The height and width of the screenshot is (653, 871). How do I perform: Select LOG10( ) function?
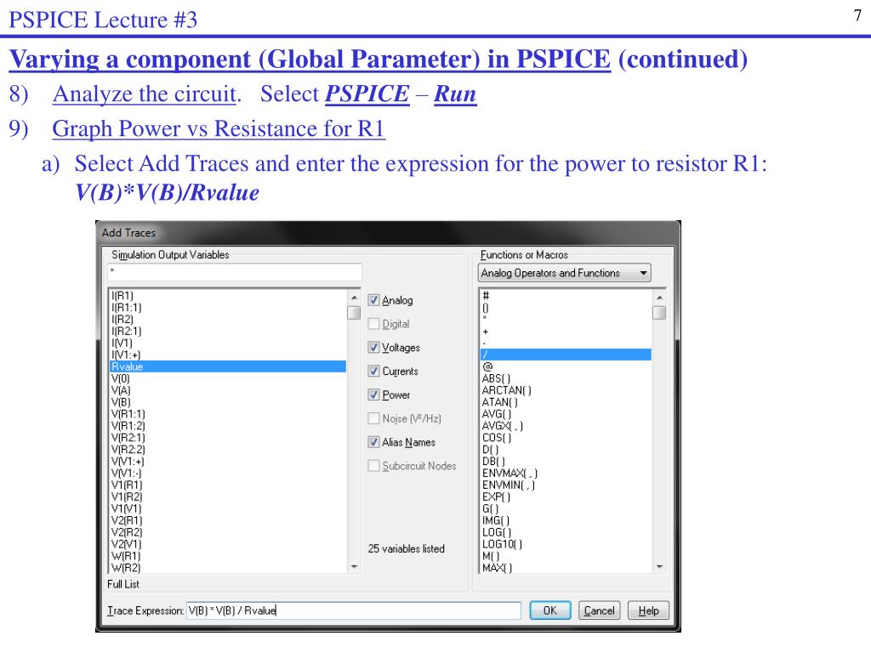pyautogui.click(x=502, y=544)
